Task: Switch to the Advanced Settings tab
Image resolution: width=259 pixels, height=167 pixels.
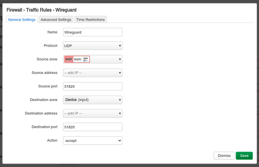Action: 56,20
